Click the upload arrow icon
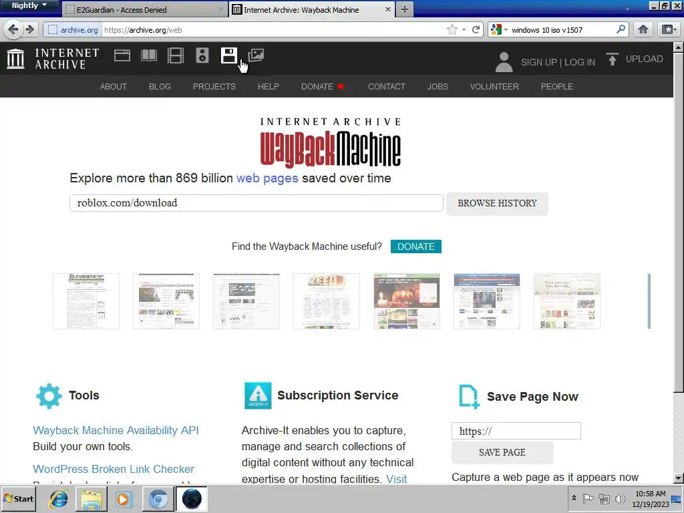 point(612,59)
